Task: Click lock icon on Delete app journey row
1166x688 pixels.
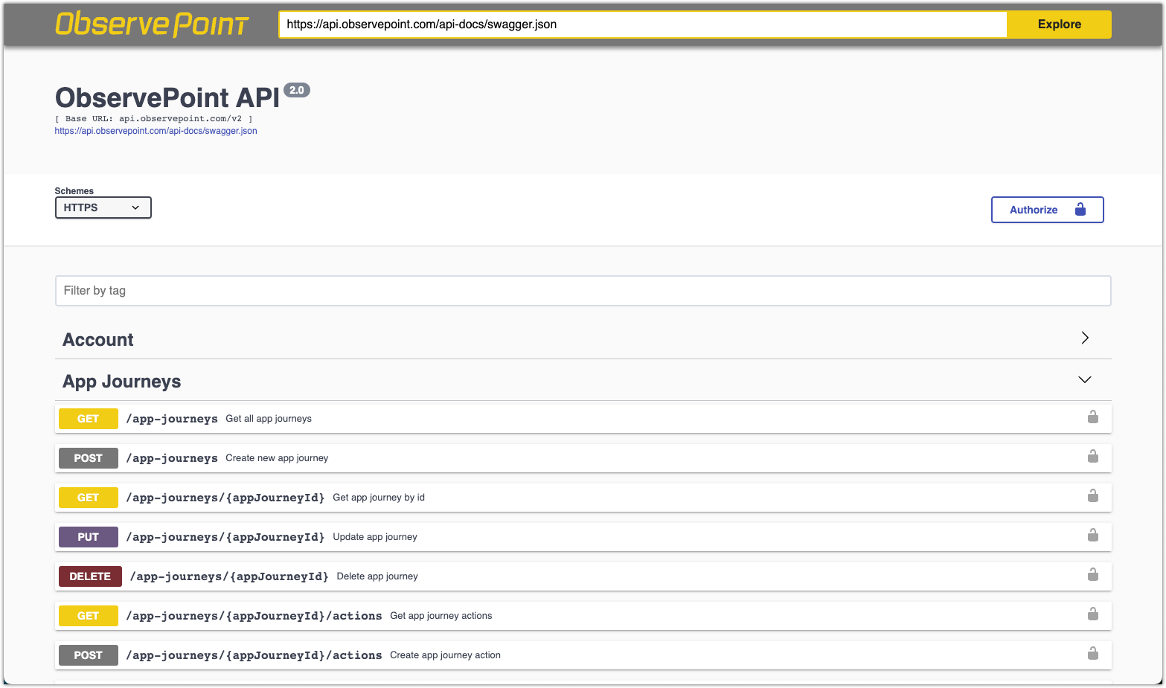Action: (x=1093, y=574)
